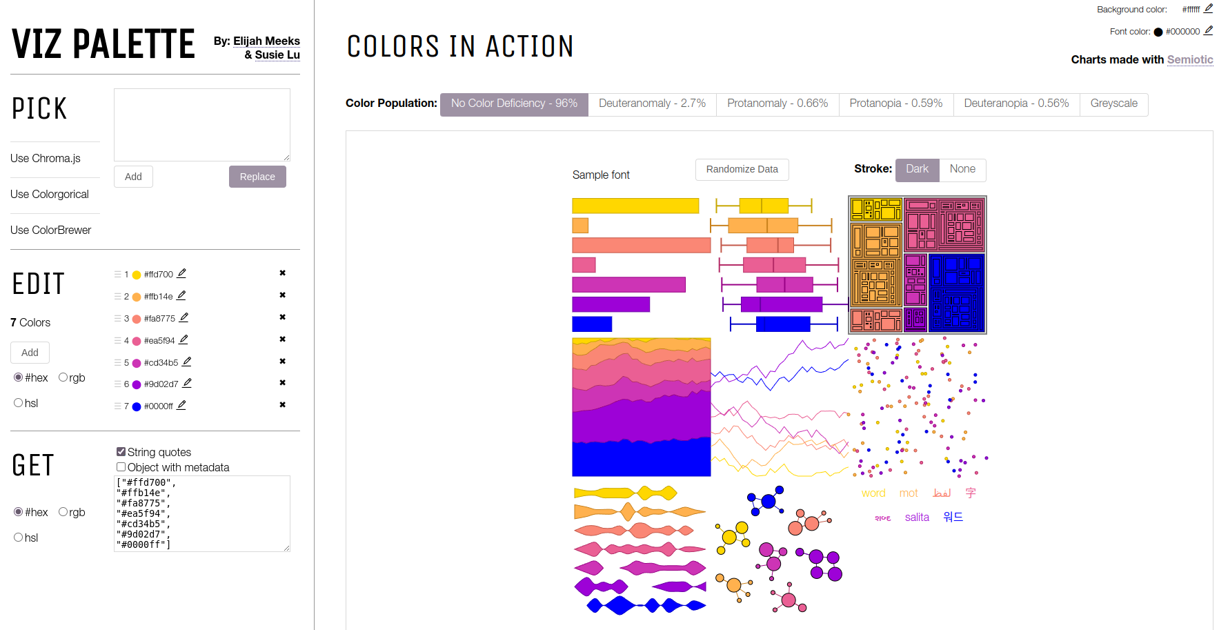Edit background color pencil icon
This screenshot has height=630, width=1219.
1209,8
